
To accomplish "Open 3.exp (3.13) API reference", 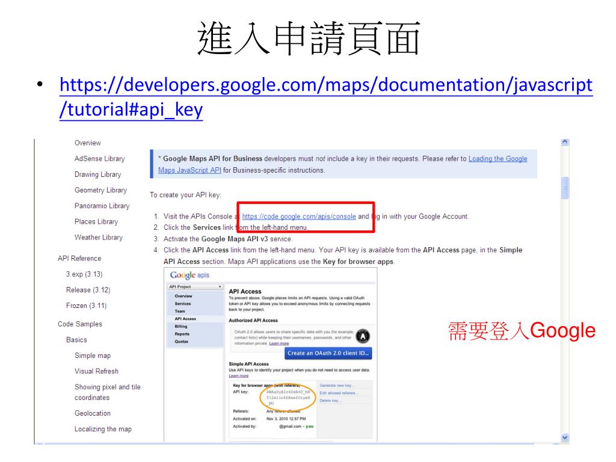I will [84, 274].
